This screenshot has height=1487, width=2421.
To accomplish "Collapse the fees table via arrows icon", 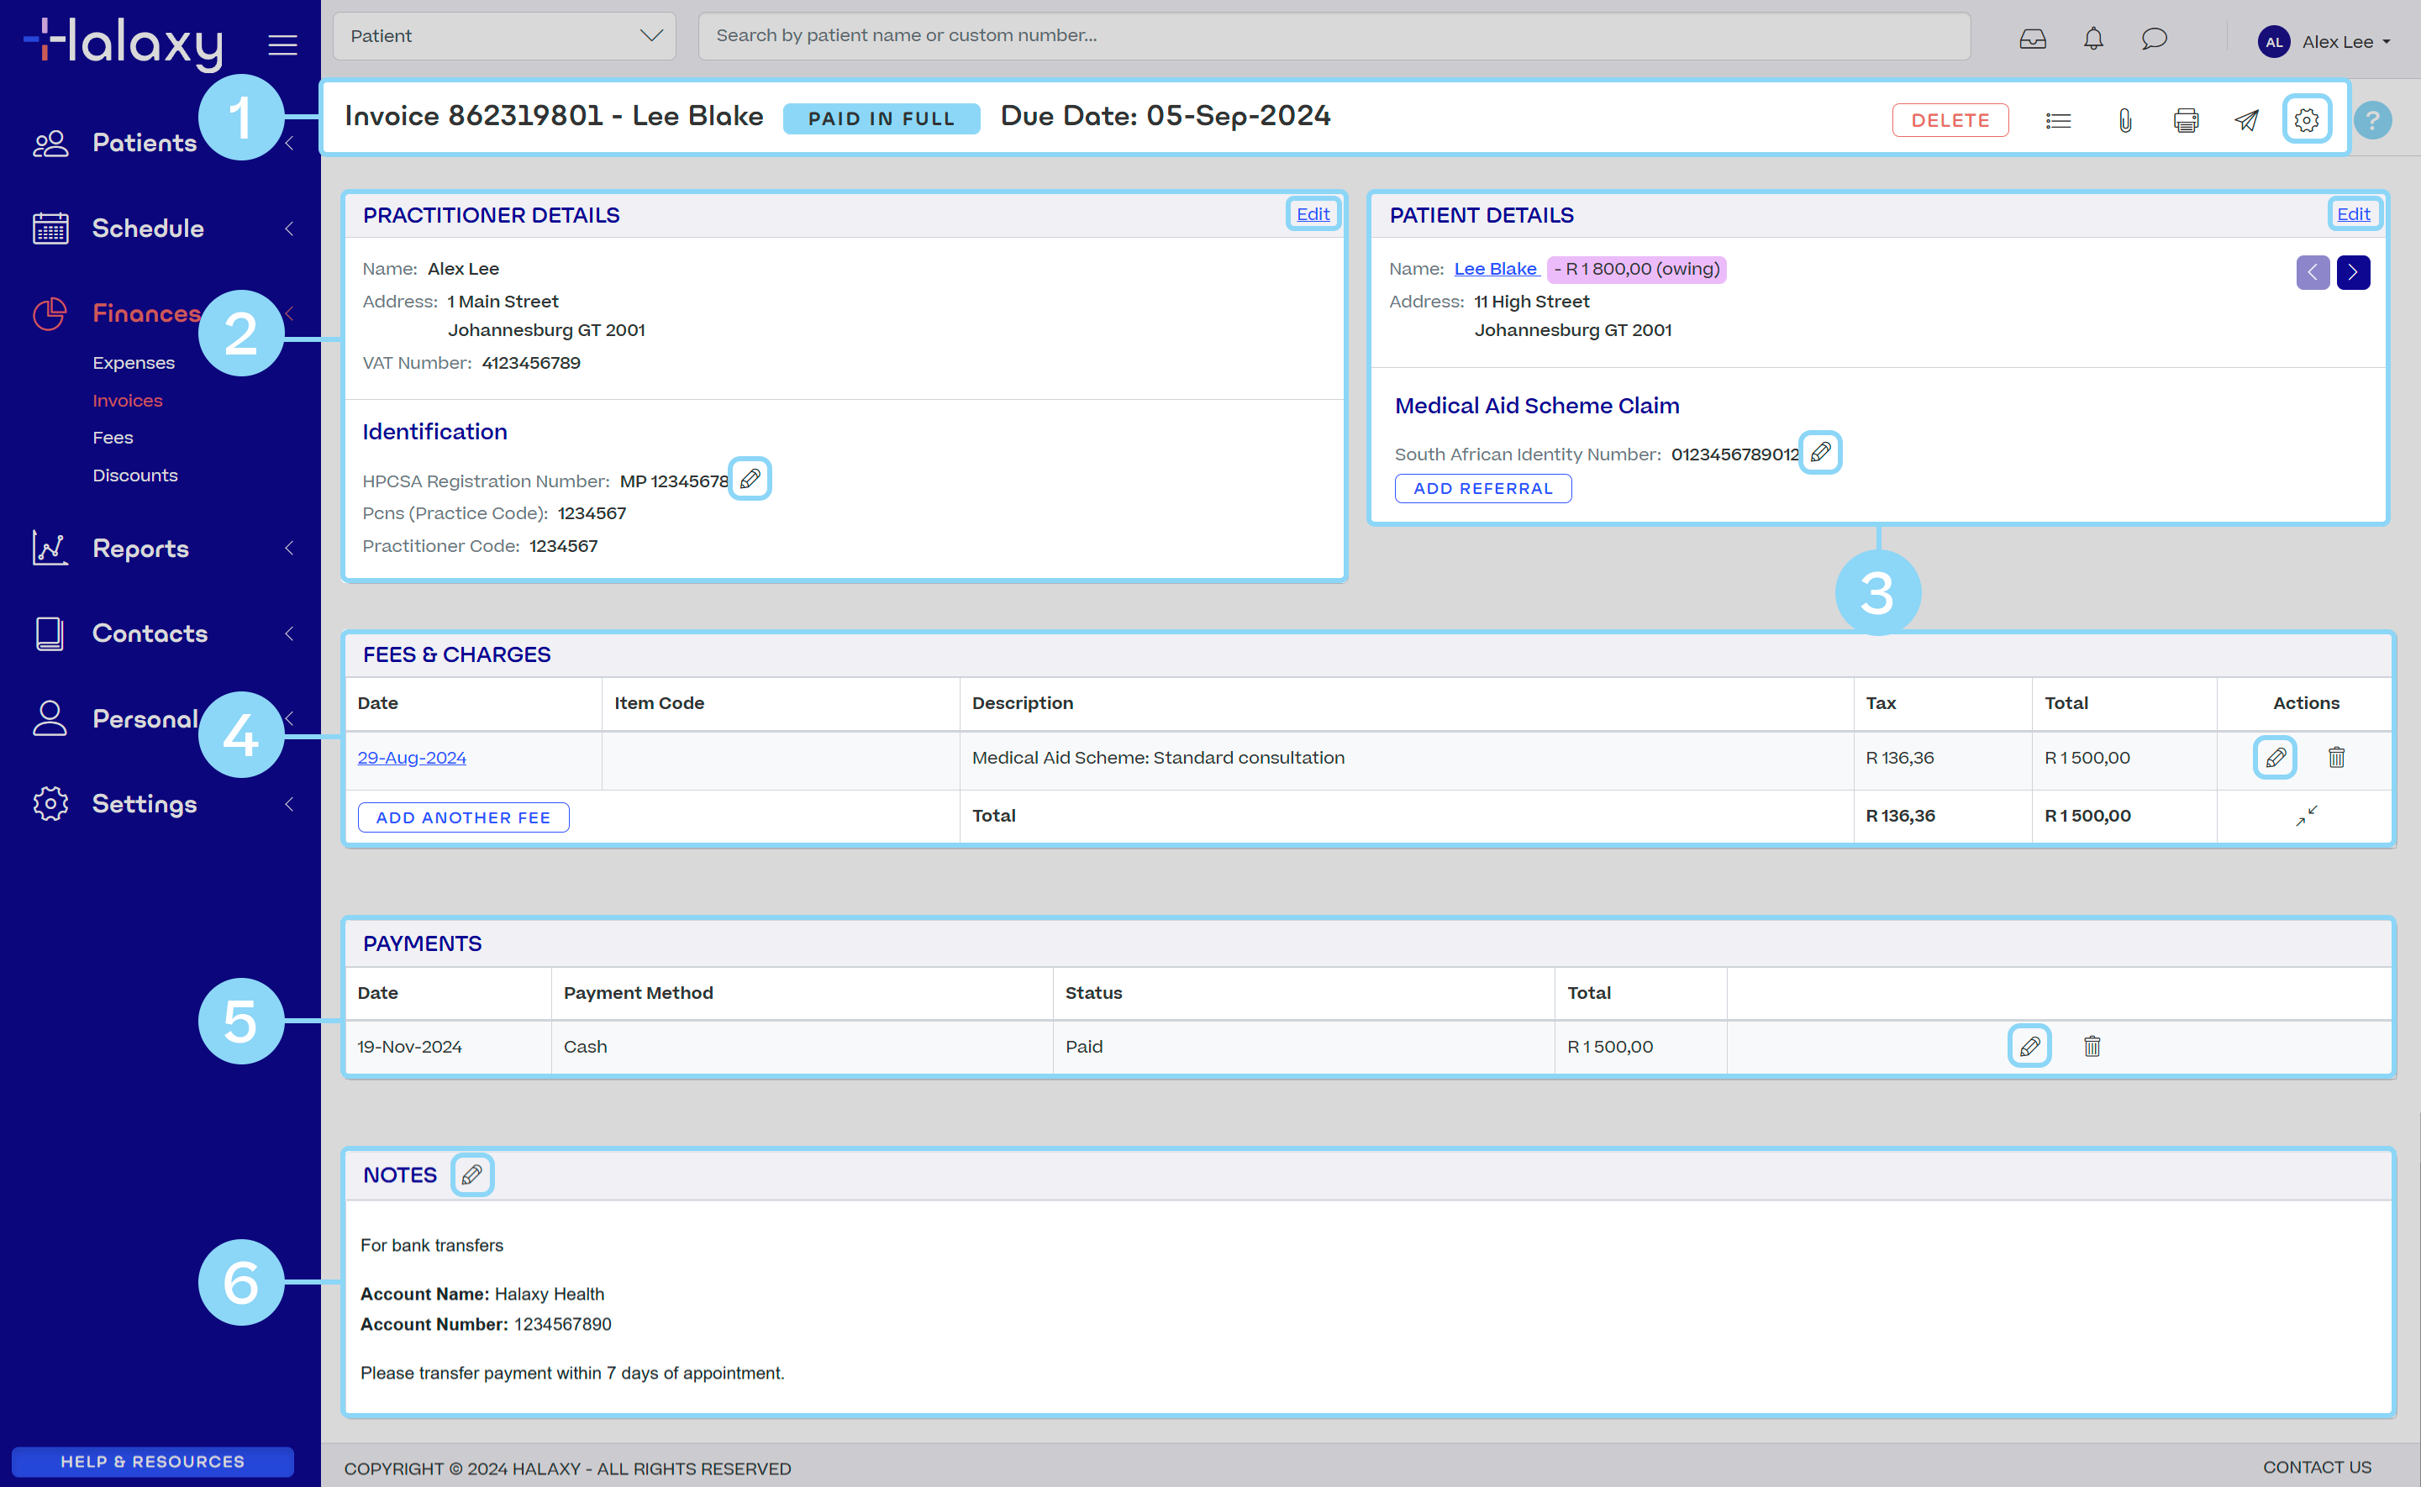I will 2307,815.
